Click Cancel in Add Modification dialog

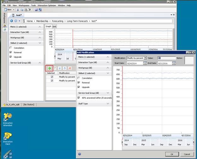(187, 154)
